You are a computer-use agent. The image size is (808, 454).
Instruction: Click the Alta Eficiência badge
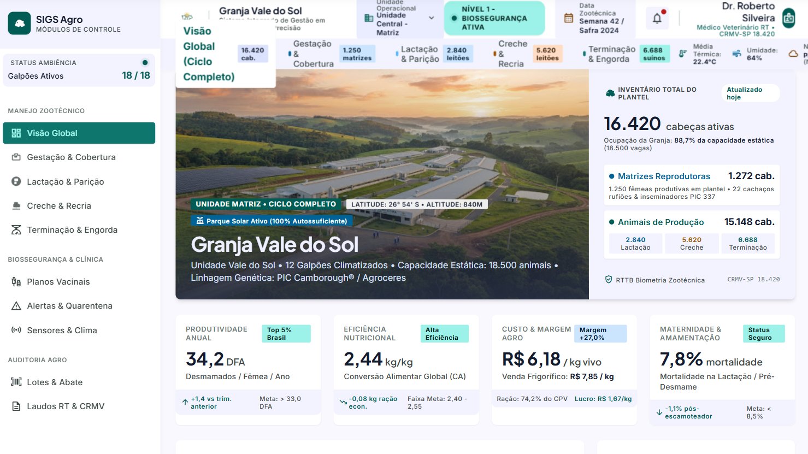444,334
